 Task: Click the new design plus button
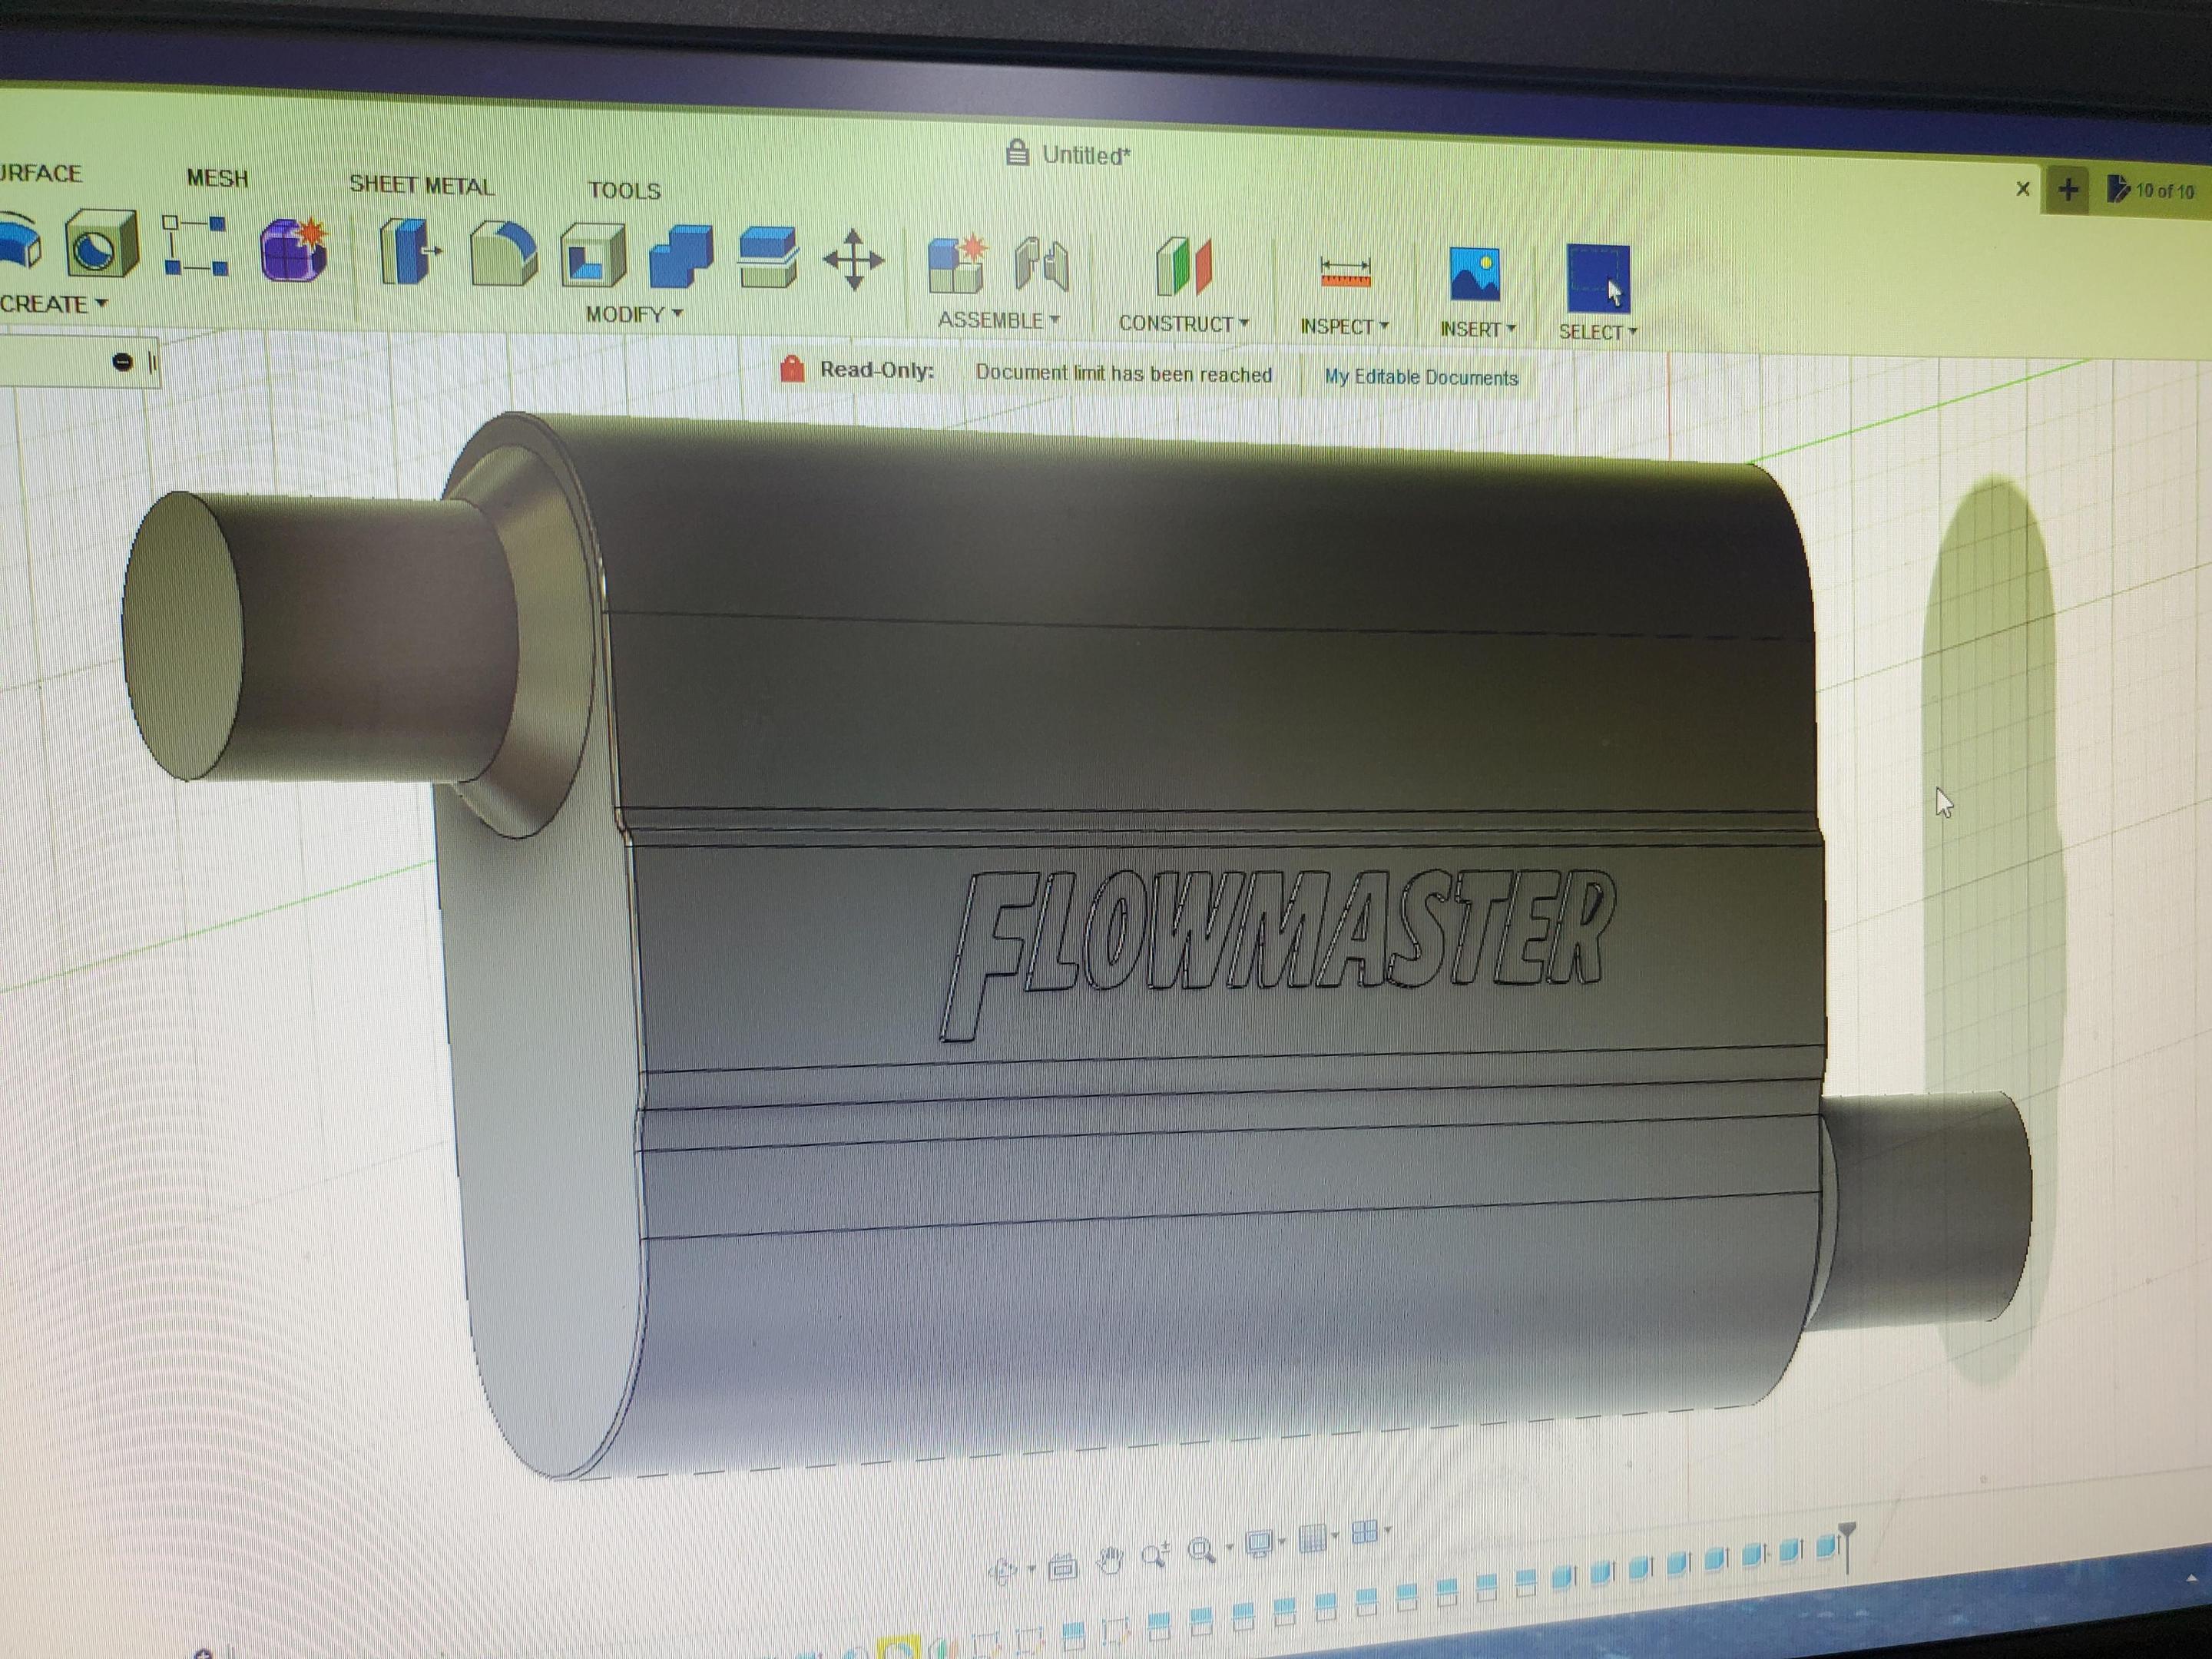2068,189
